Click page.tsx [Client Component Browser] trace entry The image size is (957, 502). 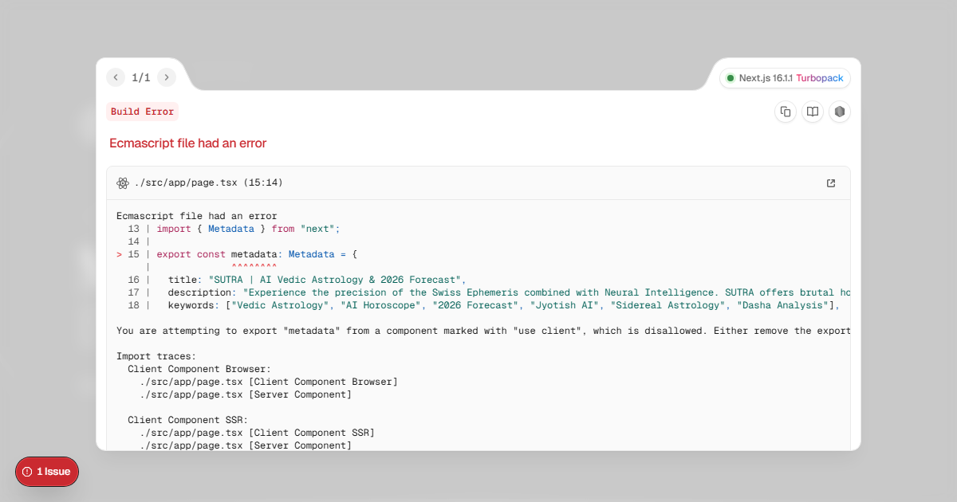tap(269, 382)
